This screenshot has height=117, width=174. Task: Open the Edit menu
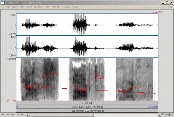click(8, 7)
